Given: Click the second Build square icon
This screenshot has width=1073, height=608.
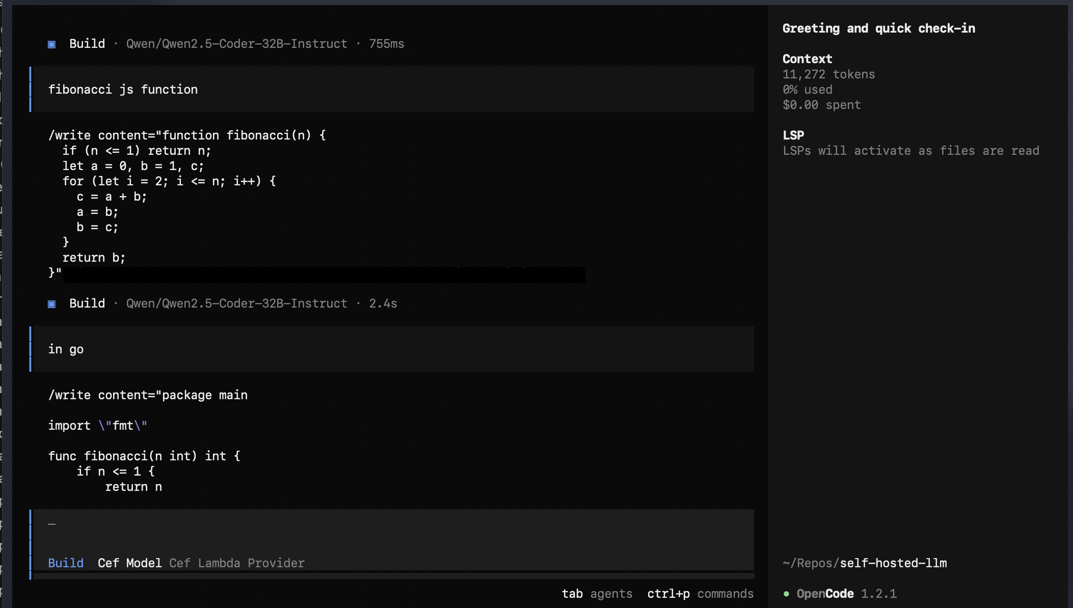Looking at the screenshot, I should tap(51, 304).
